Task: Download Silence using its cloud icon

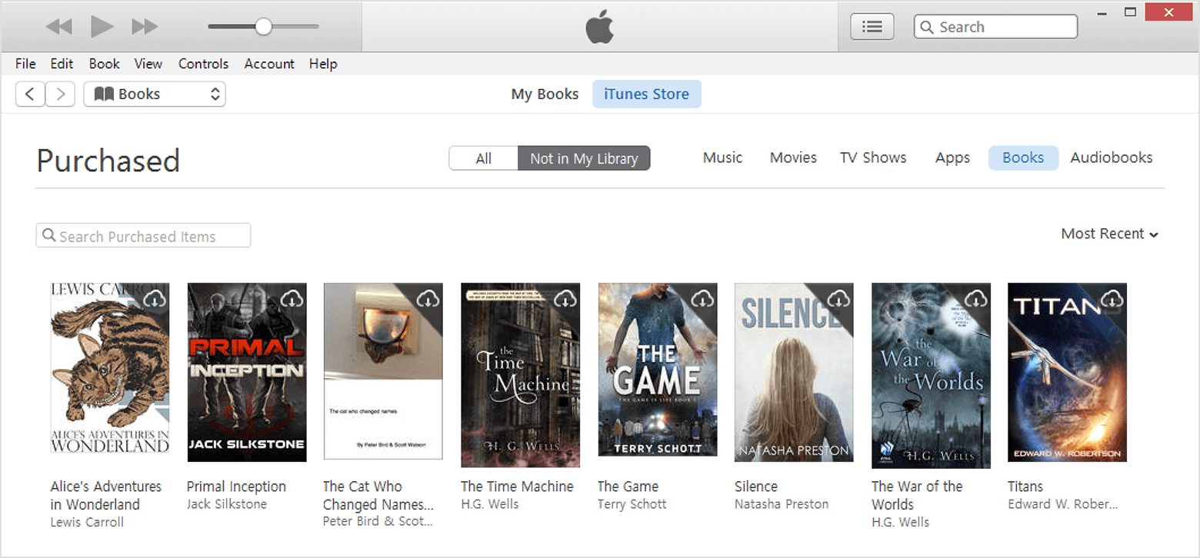Action: tap(838, 298)
